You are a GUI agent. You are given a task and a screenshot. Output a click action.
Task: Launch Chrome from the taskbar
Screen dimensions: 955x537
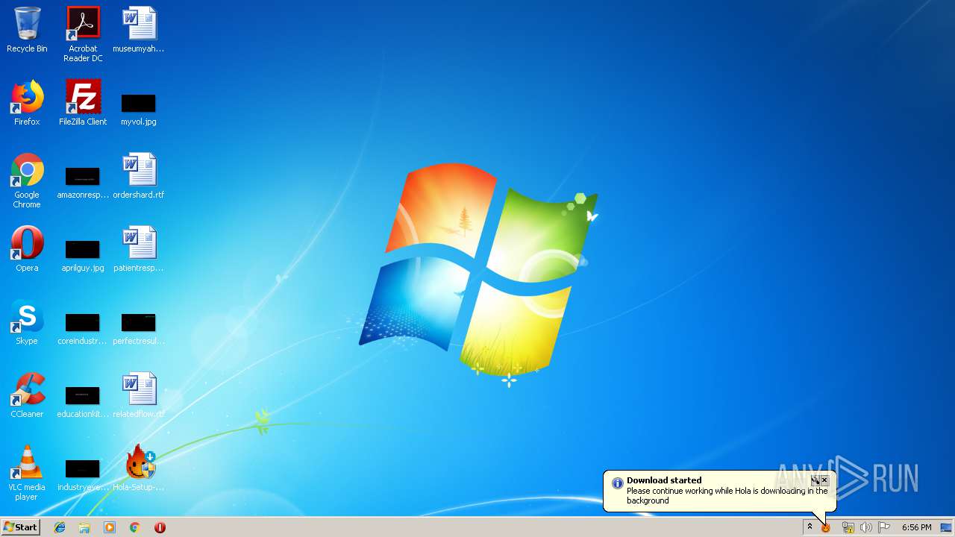(x=135, y=527)
